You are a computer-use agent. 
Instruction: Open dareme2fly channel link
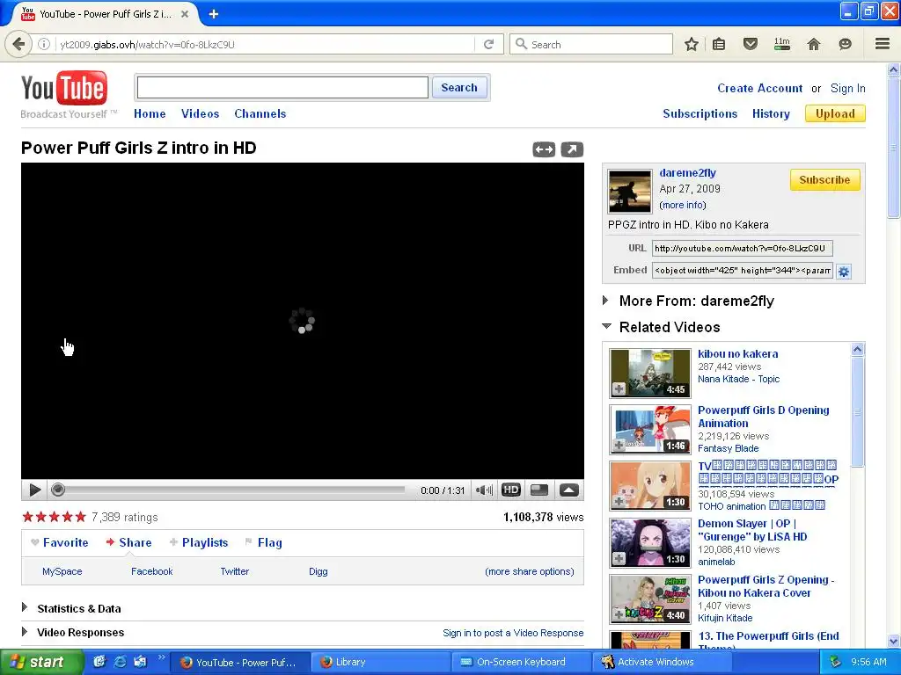[x=687, y=173]
